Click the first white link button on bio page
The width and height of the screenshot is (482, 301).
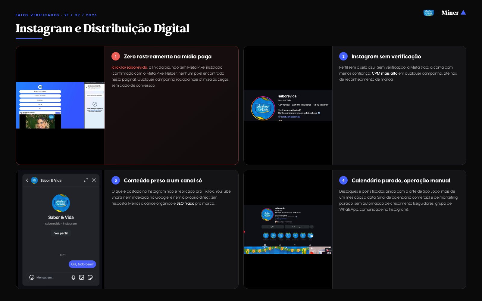click(40, 92)
